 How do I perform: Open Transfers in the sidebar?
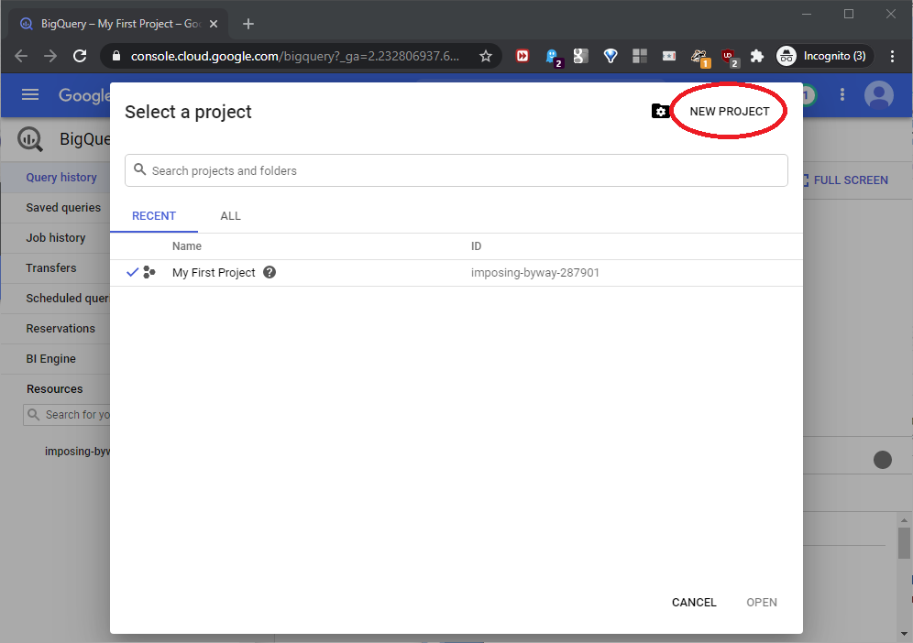tap(51, 268)
